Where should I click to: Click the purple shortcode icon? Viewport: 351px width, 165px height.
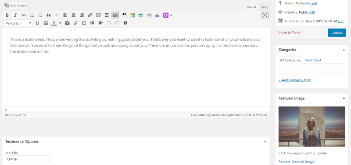pos(166,15)
